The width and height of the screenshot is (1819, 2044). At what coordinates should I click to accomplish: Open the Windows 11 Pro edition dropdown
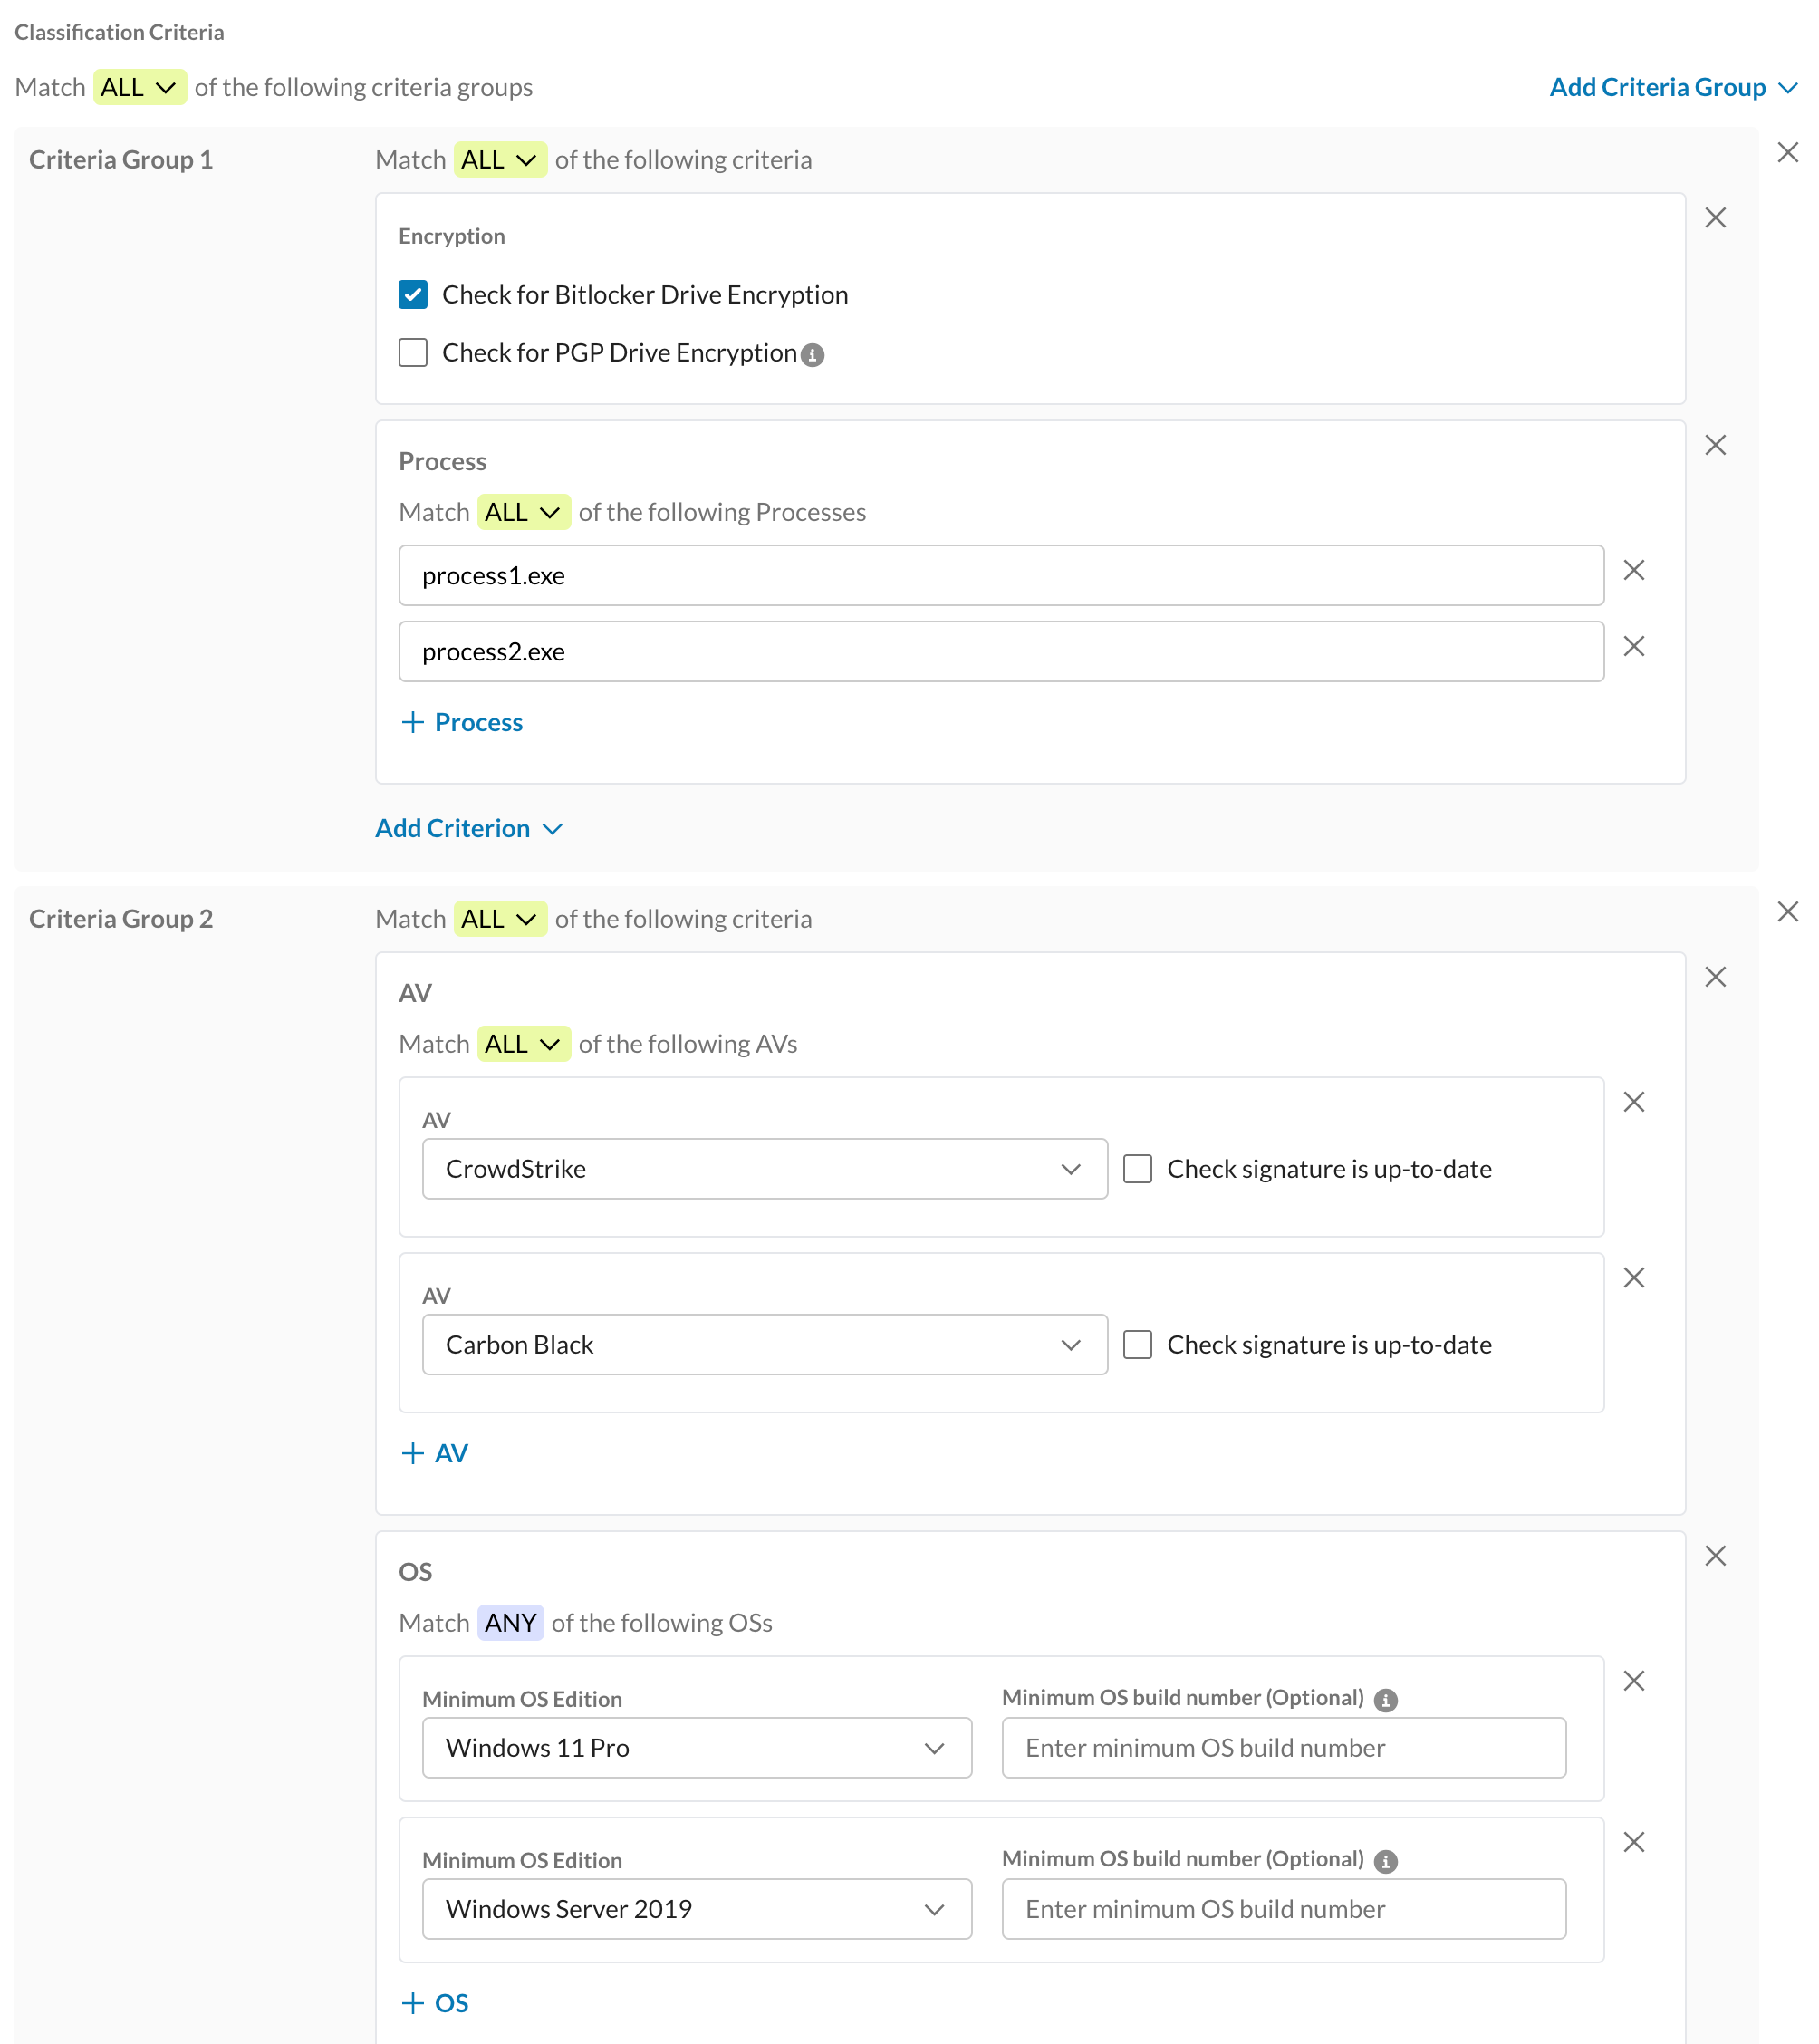pyautogui.click(x=696, y=1747)
